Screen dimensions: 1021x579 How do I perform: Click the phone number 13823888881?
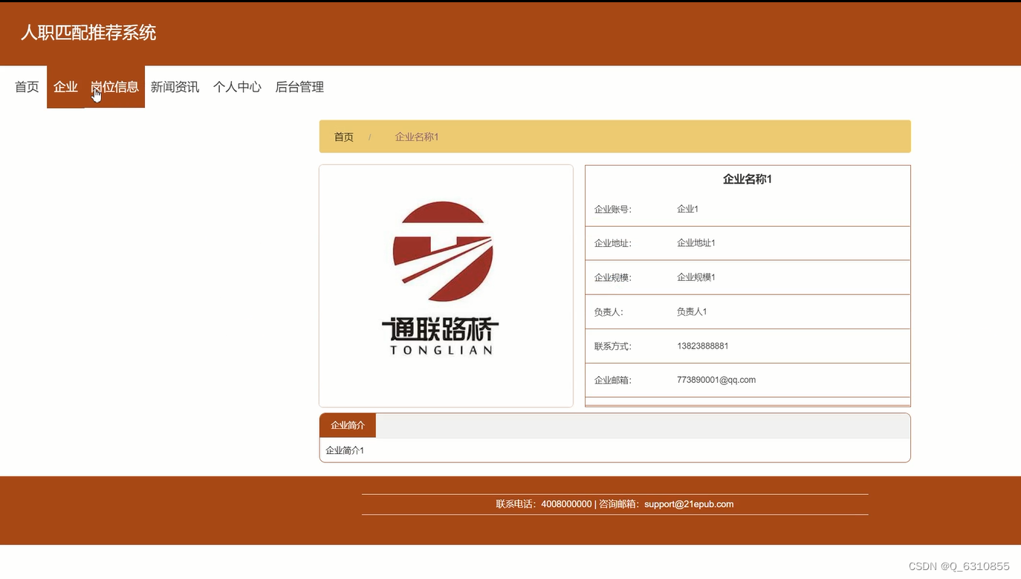[x=703, y=346]
